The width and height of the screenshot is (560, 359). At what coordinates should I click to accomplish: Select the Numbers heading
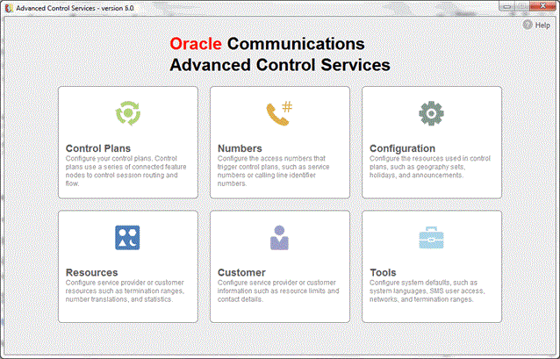click(240, 148)
